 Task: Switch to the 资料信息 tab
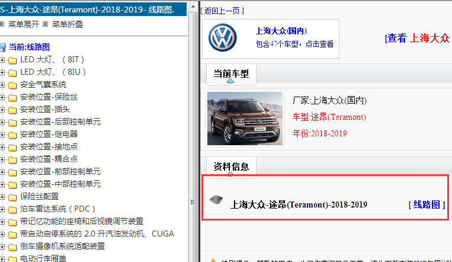pyautogui.click(x=231, y=167)
